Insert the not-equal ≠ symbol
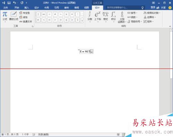The image size is (173, 137). pos(55,14)
